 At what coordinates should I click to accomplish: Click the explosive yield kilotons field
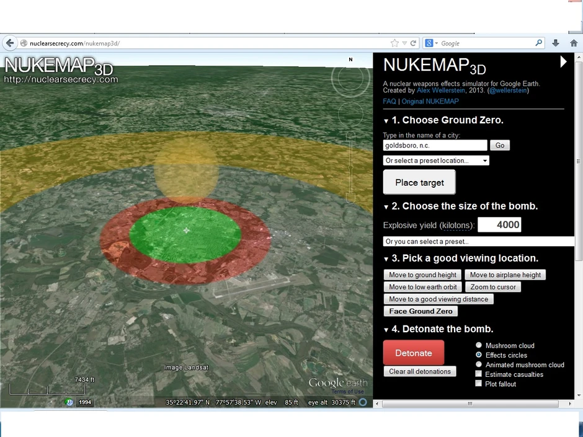click(x=499, y=225)
